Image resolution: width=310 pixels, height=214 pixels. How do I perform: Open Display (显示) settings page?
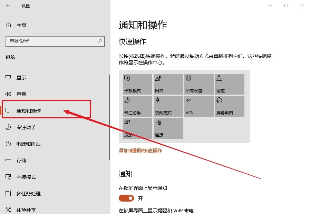21,78
